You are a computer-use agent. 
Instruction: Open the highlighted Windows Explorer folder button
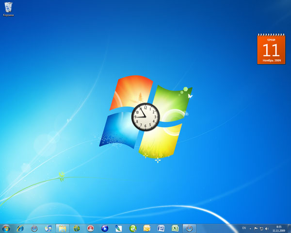63,228
